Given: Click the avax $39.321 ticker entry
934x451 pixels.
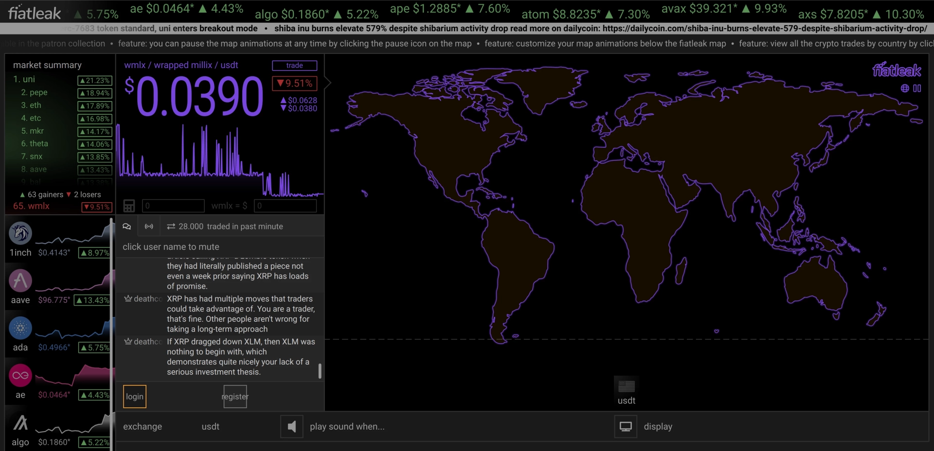Looking at the screenshot, I should (724, 8).
